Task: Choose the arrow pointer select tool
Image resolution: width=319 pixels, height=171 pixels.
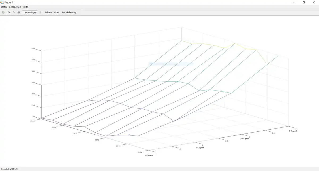Action: coord(40,12)
